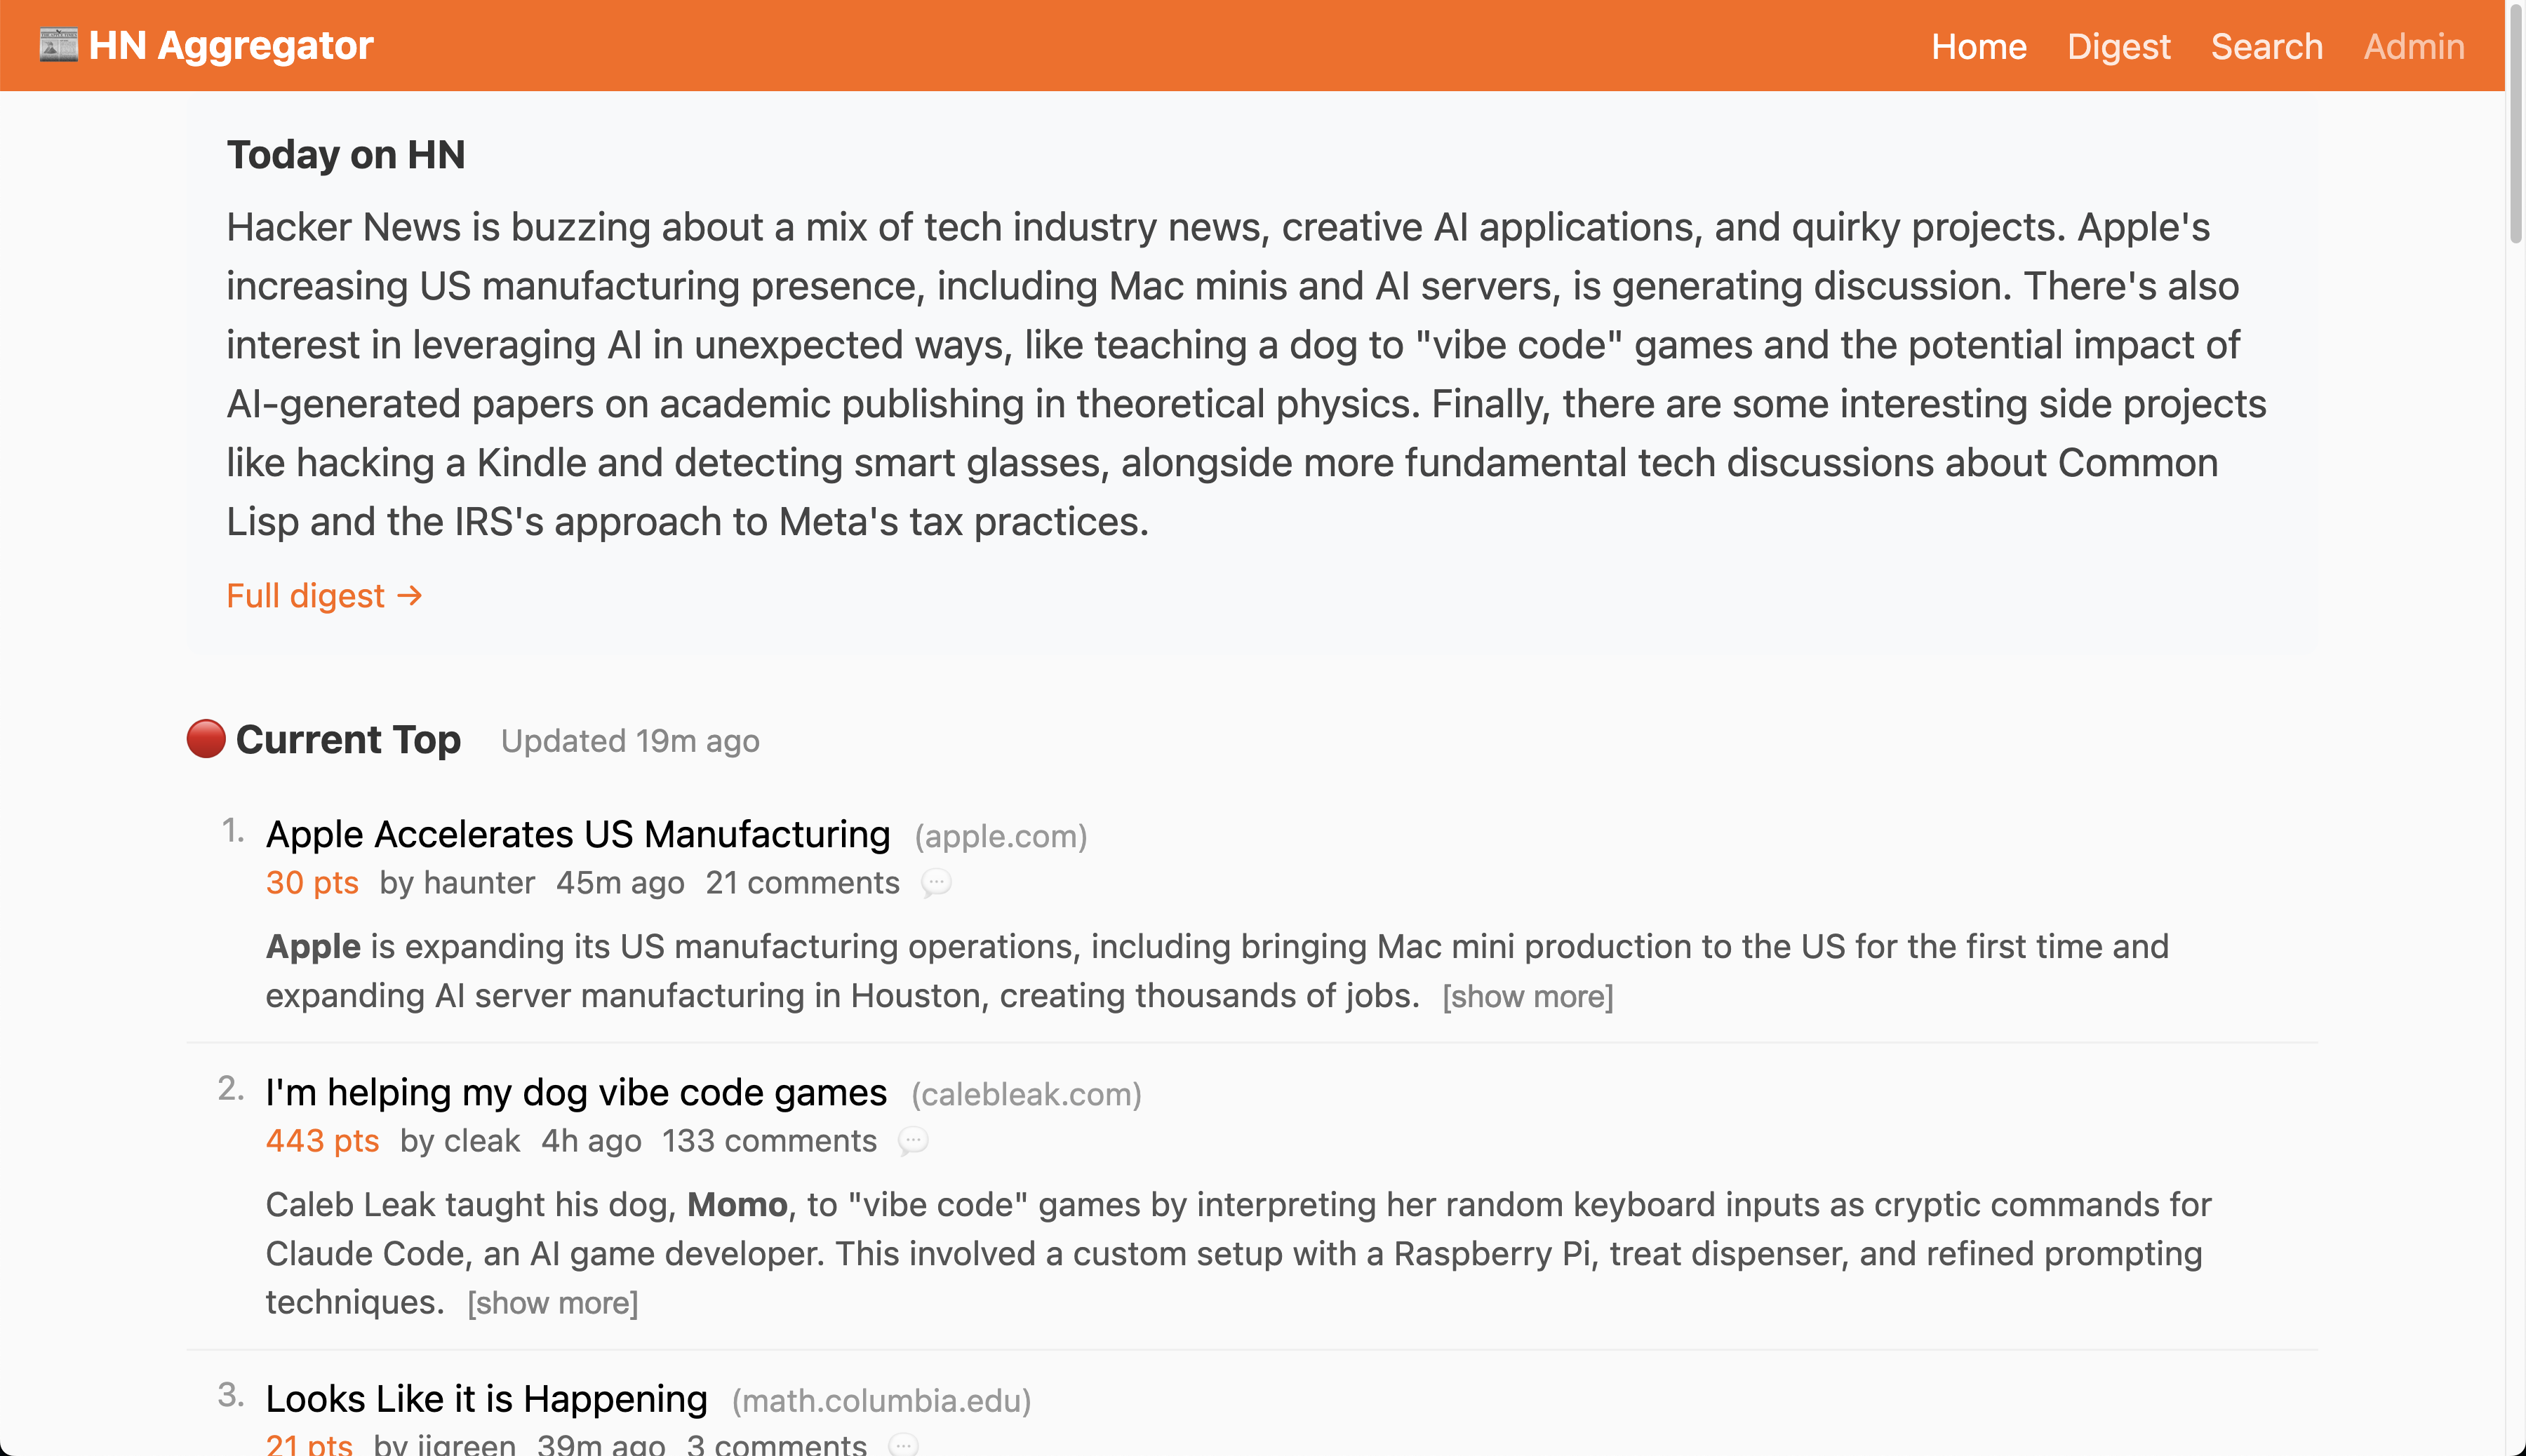The height and width of the screenshot is (1456, 2526).
Task: Click comment bubble icon on Looks Like it is Happening
Action: pos(902,1444)
